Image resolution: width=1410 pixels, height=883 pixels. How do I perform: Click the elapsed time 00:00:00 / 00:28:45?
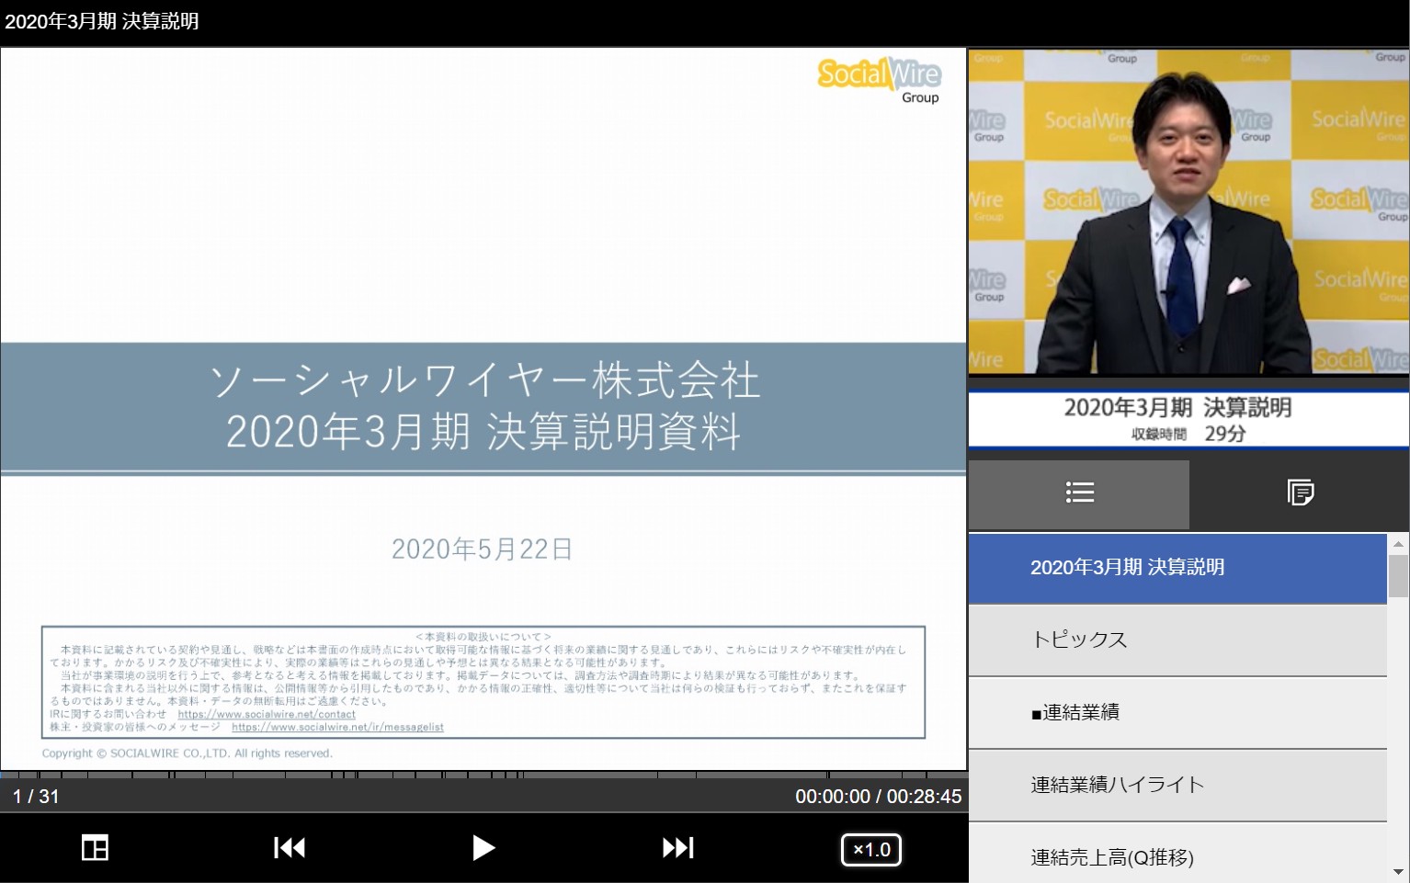pos(878,797)
